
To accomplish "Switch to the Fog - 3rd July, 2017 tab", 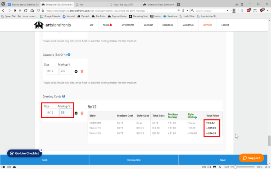I will (123, 4).
